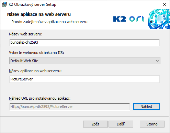Image resolution: width=170 pixels, height=133 pixels.
Task: Go back with the Zpět button
Action: coord(95,124)
